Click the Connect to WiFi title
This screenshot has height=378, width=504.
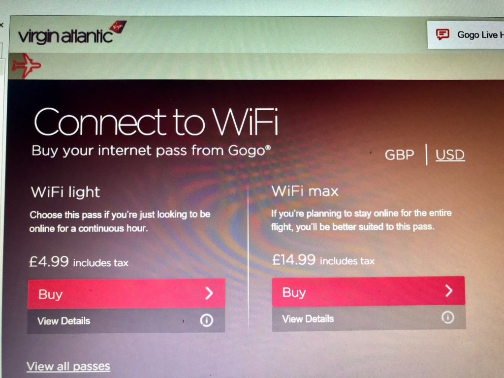pyautogui.click(x=156, y=122)
